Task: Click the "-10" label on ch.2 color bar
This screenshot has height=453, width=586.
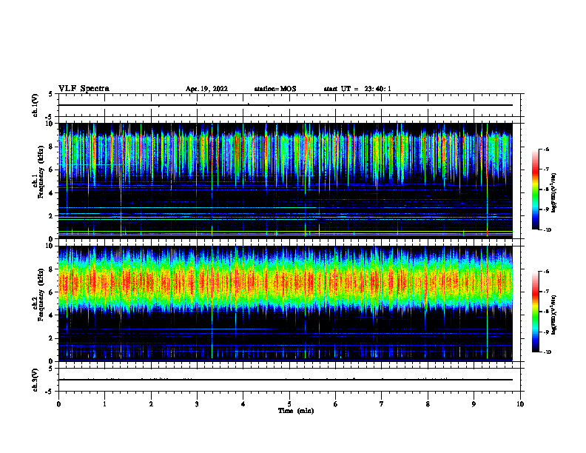Action: pyautogui.click(x=547, y=352)
